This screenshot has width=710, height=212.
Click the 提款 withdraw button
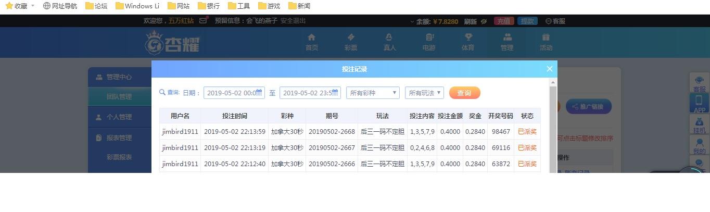pyautogui.click(x=527, y=21)
